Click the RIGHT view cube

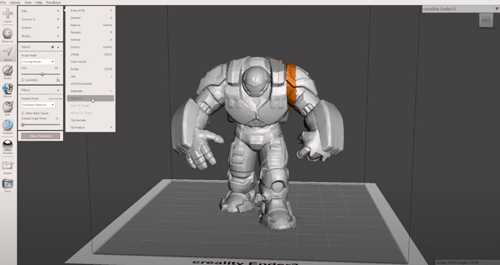coord(486,20)
